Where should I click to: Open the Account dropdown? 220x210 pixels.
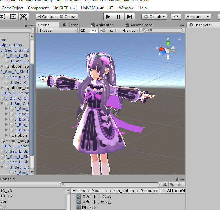tap(198, 17)
